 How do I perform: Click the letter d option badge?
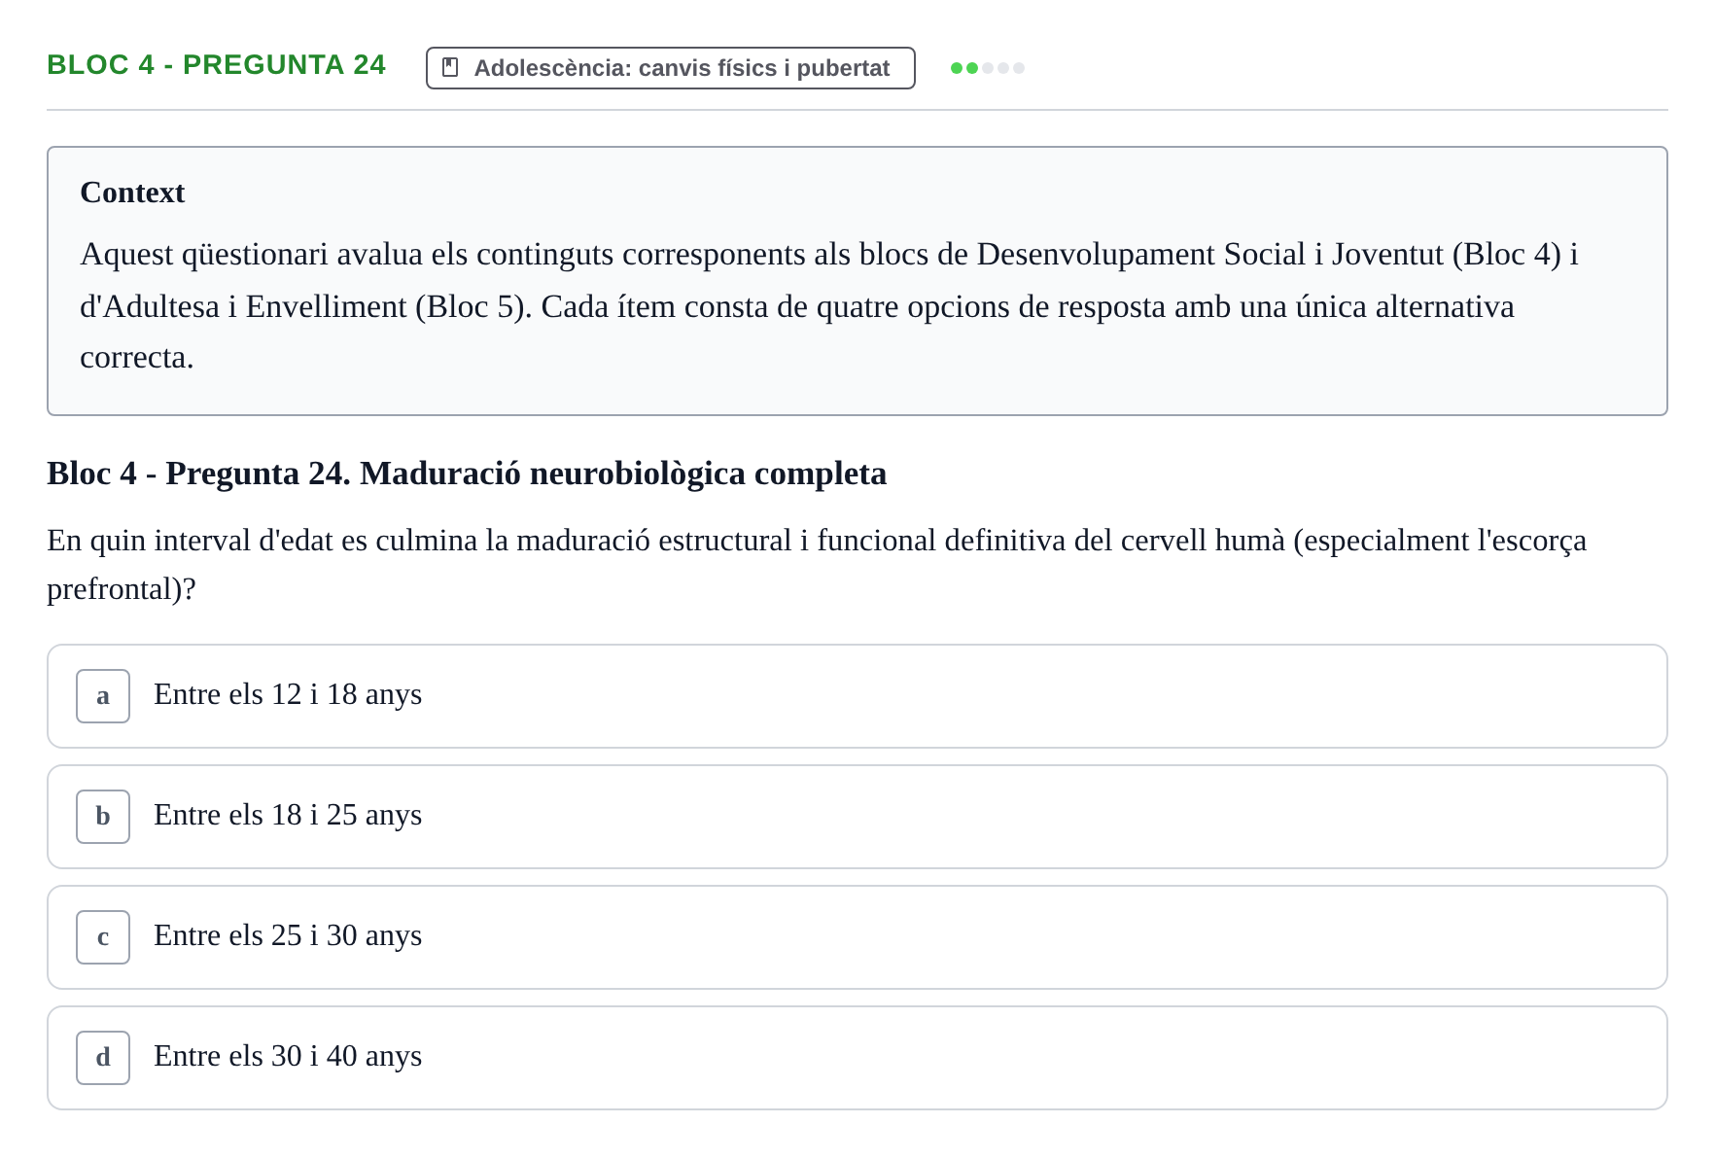click(103, 1058)
